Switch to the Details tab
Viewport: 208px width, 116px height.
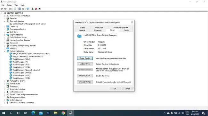pos(126,30)
